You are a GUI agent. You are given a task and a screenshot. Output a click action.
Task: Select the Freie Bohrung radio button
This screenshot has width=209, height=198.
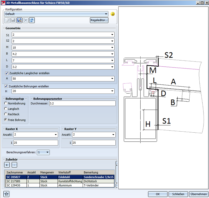pos(6,120)
